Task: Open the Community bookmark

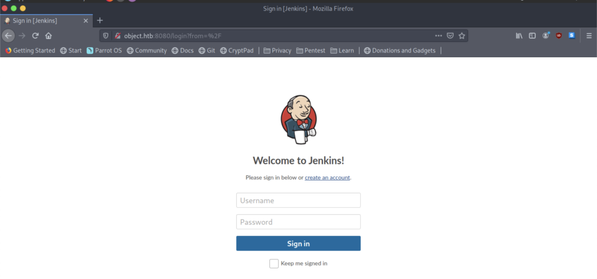Action: click(x=147, y=51)
